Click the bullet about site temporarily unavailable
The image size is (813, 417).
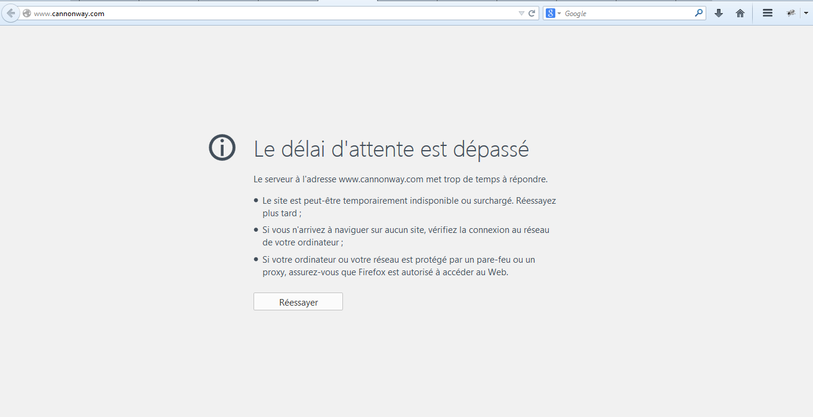point(409,207)
